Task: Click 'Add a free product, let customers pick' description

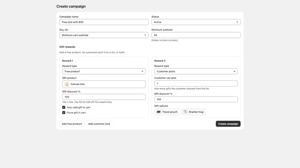Action: pos(92,52)
